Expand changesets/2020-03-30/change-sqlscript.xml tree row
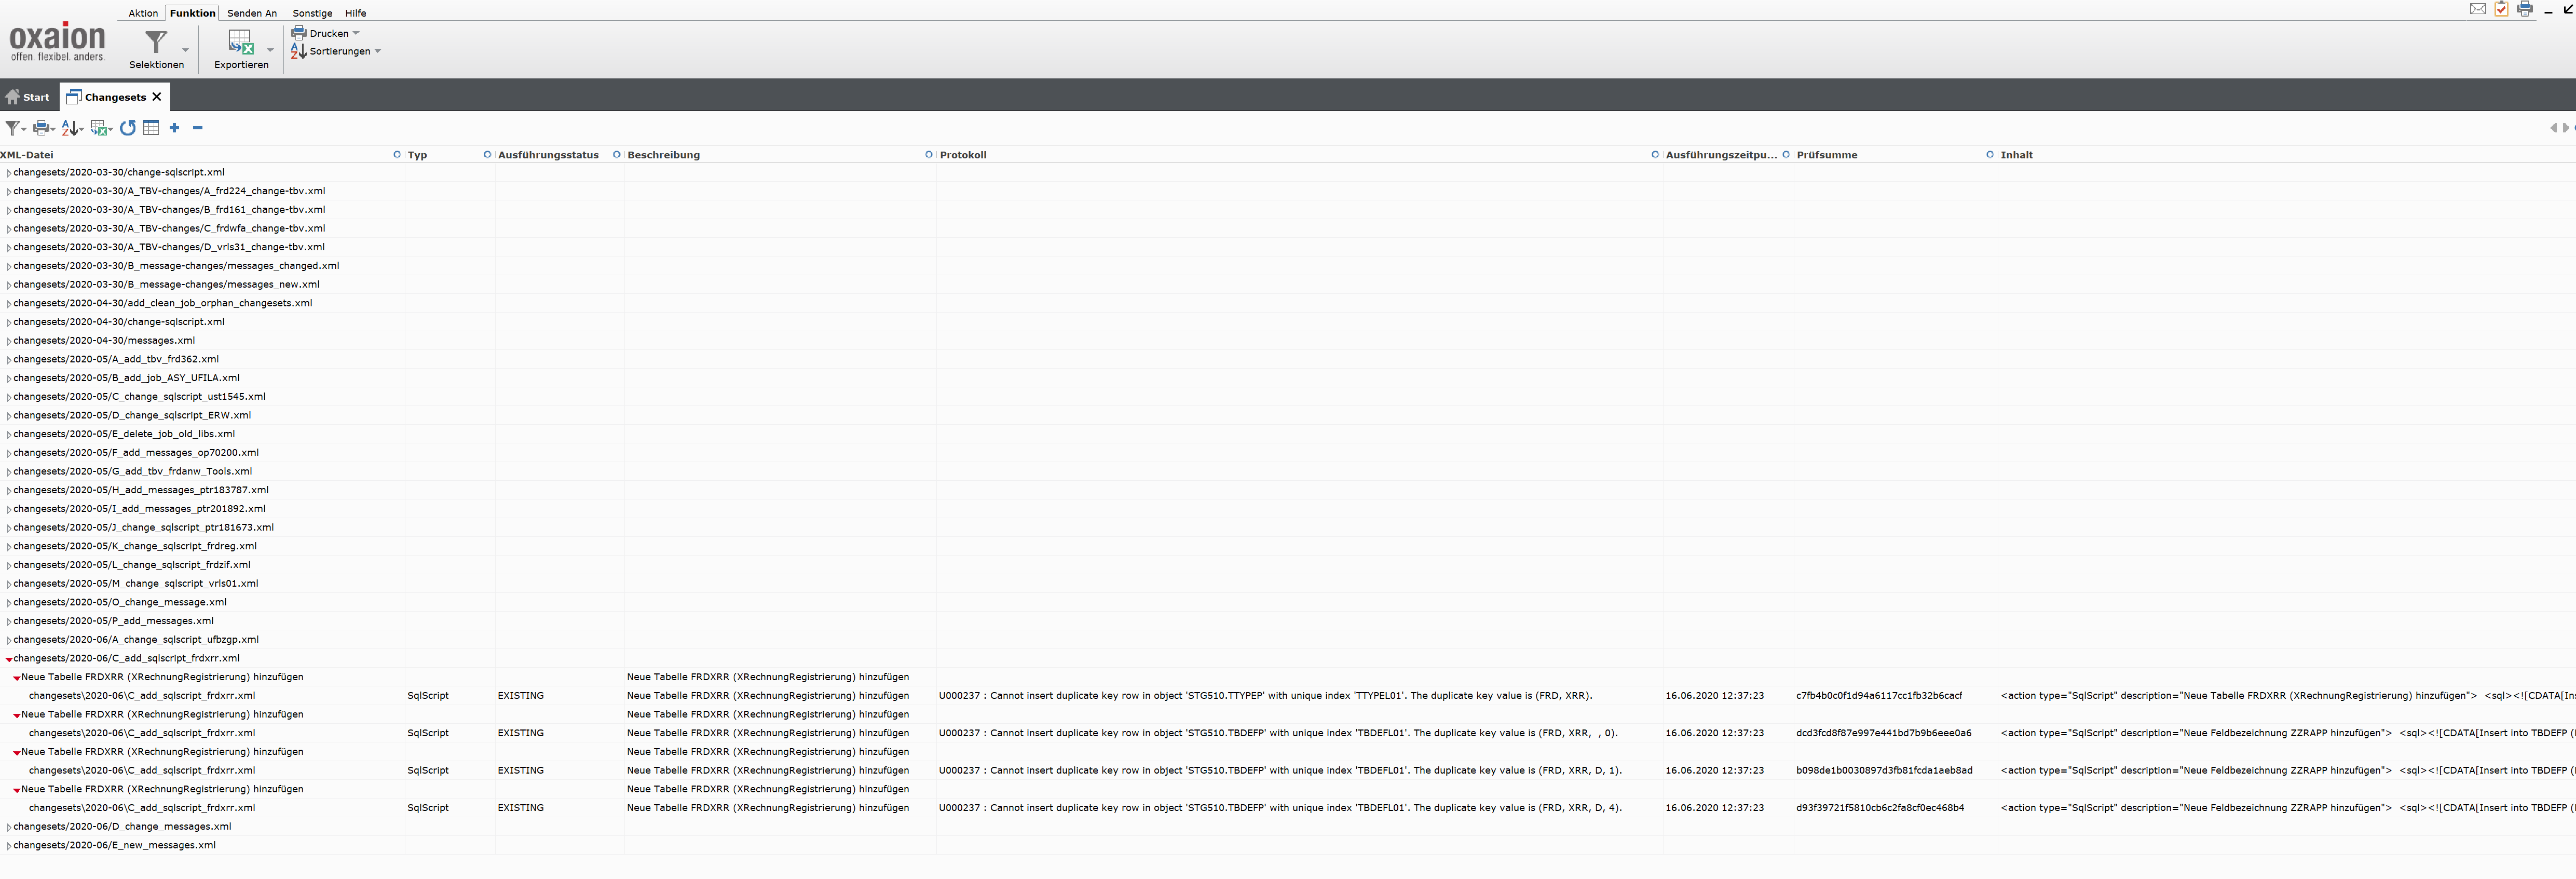 pyautogui.click(x=9, y=173)
